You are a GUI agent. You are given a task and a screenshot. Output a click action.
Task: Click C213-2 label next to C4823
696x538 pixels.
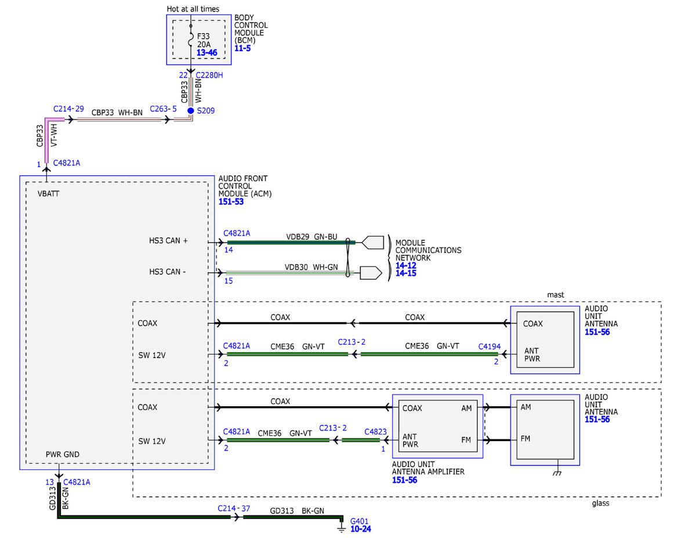[333, 428]
